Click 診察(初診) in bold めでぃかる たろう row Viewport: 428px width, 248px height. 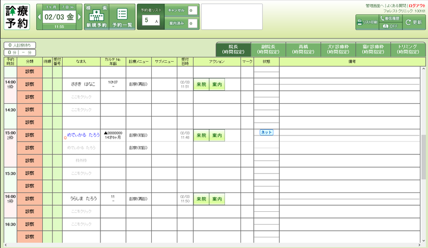point(139,135)
